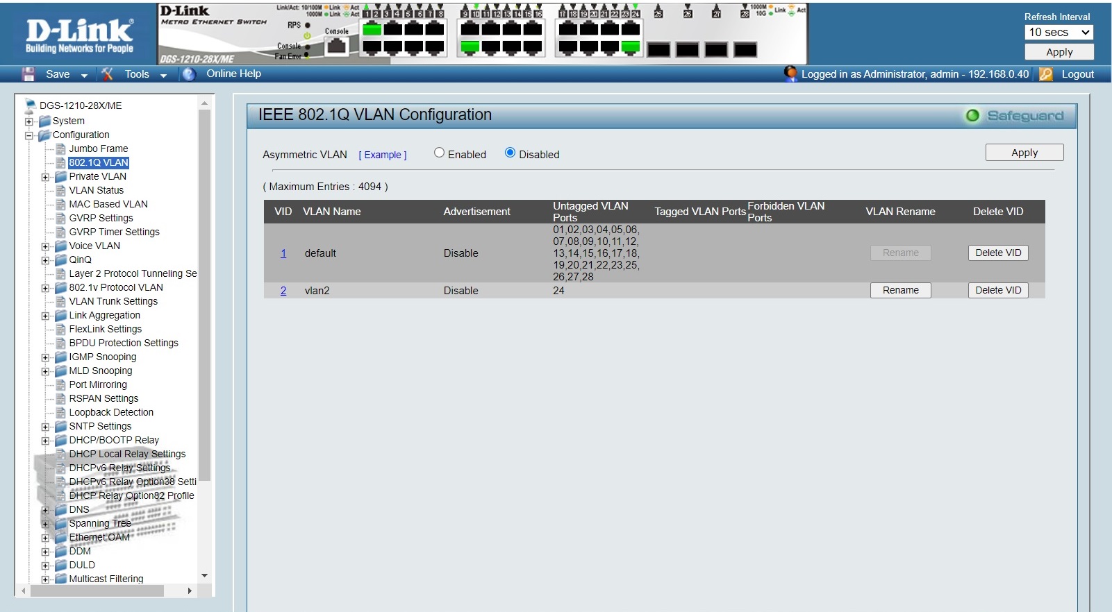Open the Save menu dropdown arrow
The width and height of the screenshot is (1112, 612).
click(84, 75)
